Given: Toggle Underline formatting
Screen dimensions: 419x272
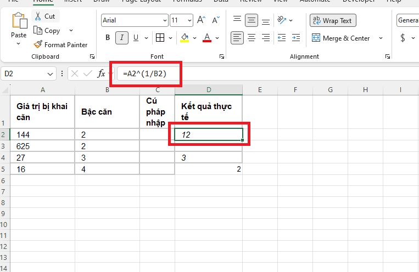Looking at the screenshot, I should [x=136, y=38].
